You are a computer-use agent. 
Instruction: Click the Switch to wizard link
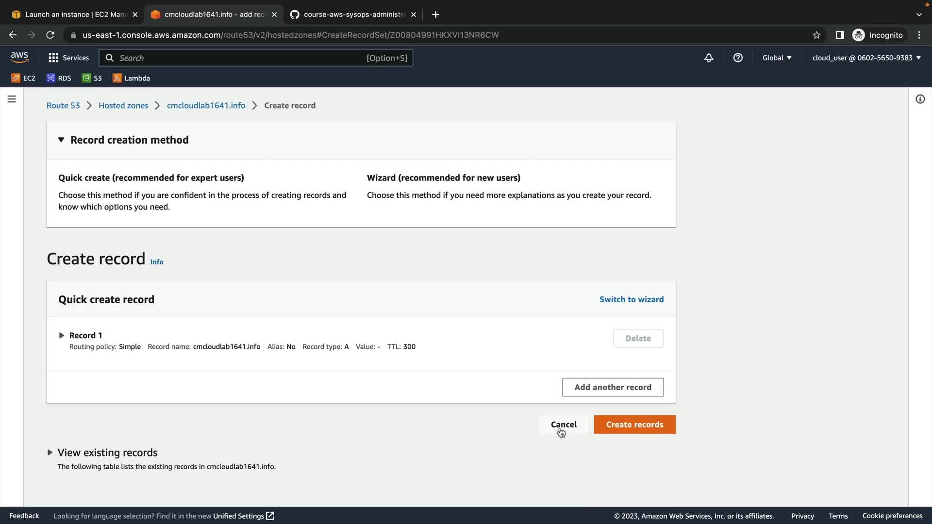[x=631, y=299]
